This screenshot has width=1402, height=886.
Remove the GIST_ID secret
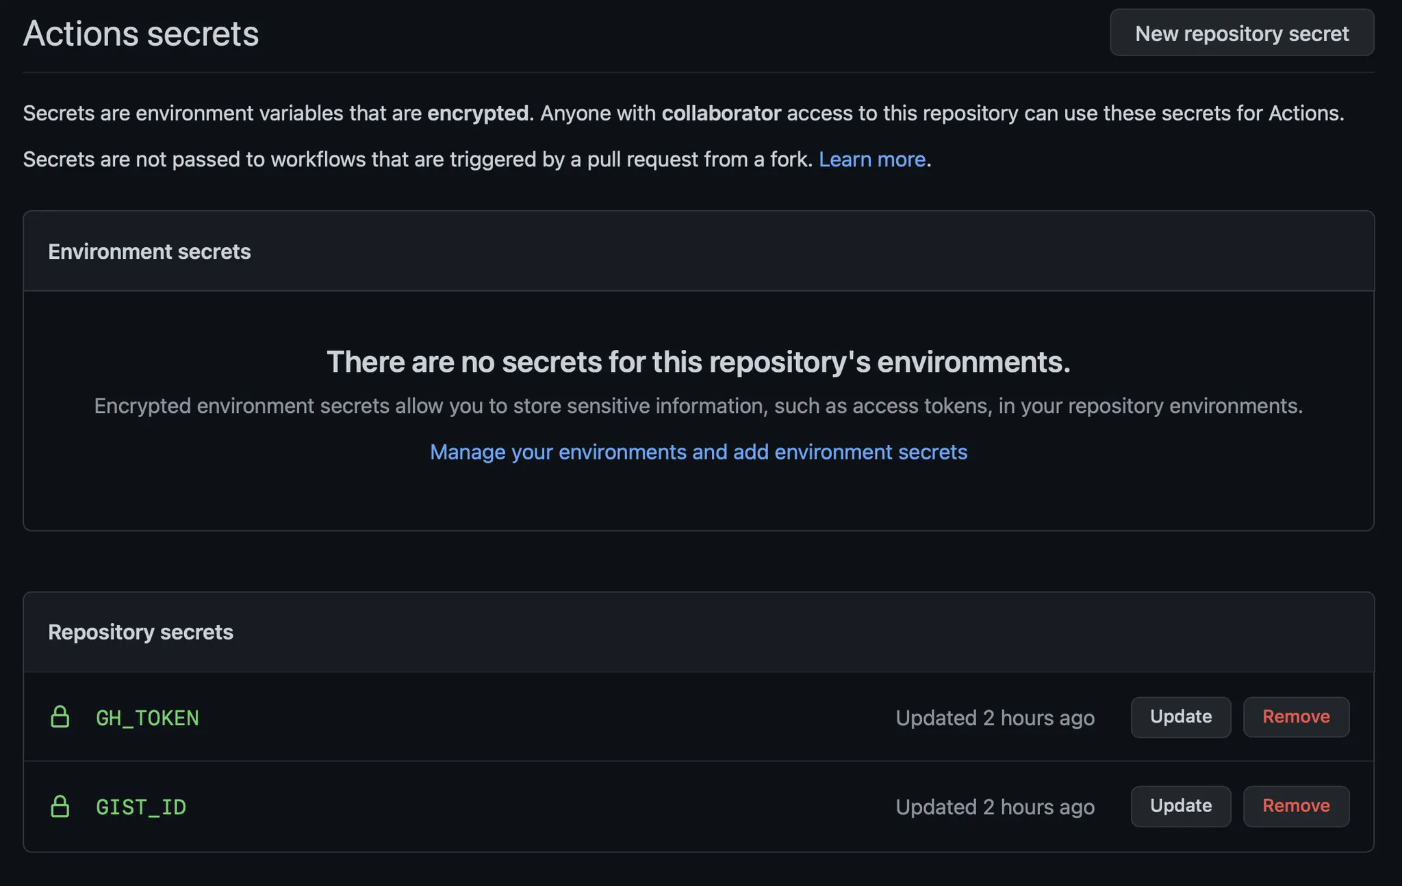click(x=1295, y=806)
